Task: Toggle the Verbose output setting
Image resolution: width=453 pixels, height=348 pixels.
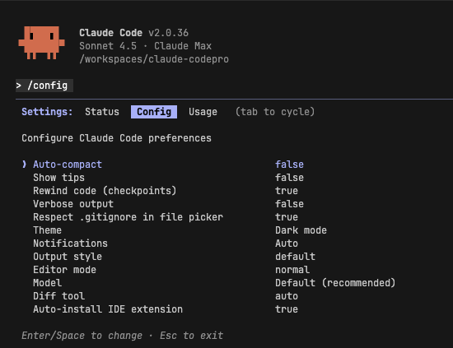Action: [168, 204]
